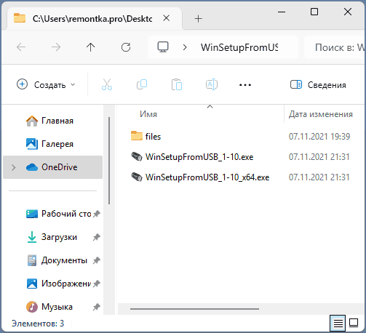Go up one folder level
This screenshot has width=366, height=333.
pos(91,47)
